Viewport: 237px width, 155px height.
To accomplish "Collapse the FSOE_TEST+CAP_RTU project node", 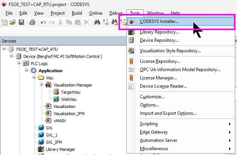I will [x=4, y=49].
